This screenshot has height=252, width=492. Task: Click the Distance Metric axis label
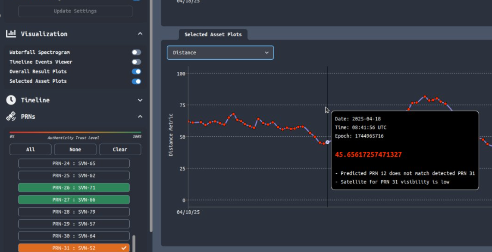[x=171, y=135]
